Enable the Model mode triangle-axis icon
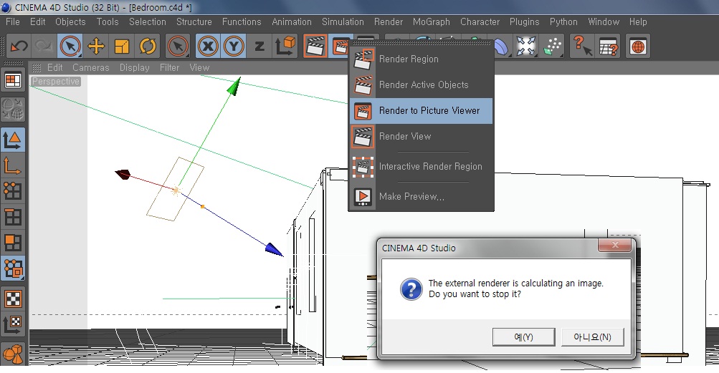Screen dimensions: 719x373 12,140
